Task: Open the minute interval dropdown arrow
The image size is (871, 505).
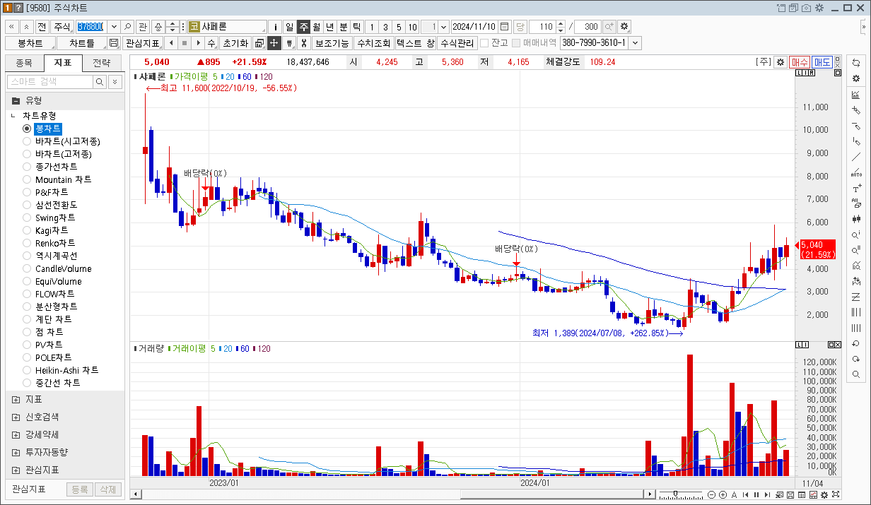Action: point(443,27)
